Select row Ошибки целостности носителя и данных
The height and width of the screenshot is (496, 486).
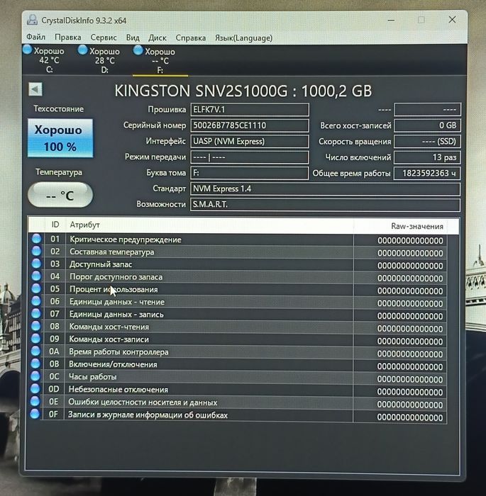click(238, 403)
